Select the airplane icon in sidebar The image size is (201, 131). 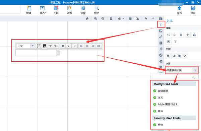tap(161, 67)
